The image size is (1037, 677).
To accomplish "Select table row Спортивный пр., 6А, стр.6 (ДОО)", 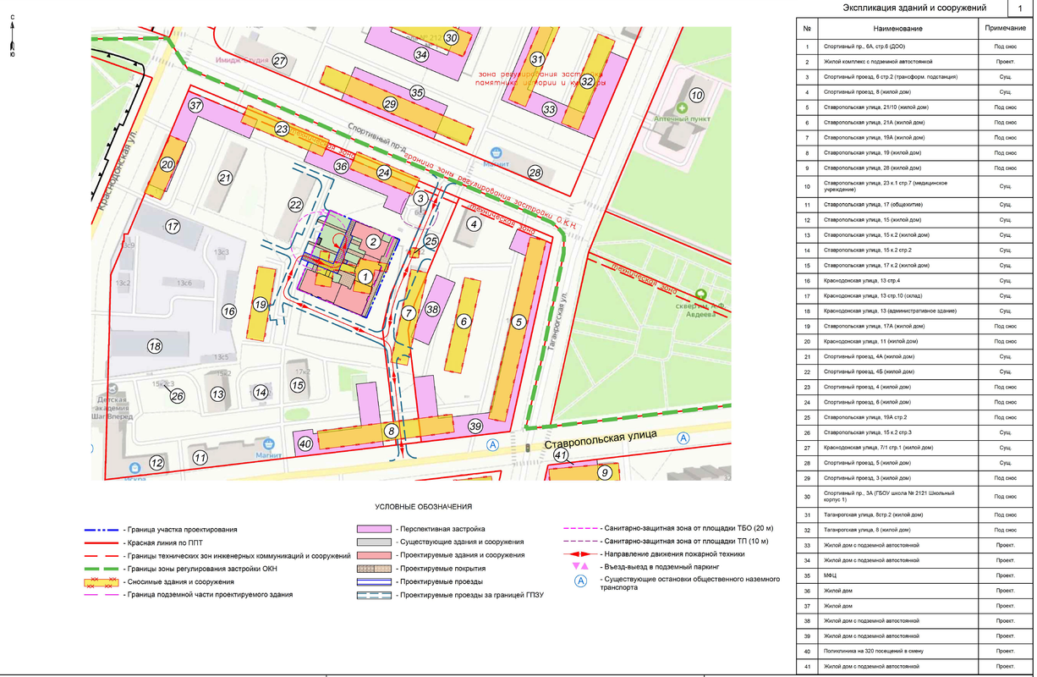I will click(914, 47).
